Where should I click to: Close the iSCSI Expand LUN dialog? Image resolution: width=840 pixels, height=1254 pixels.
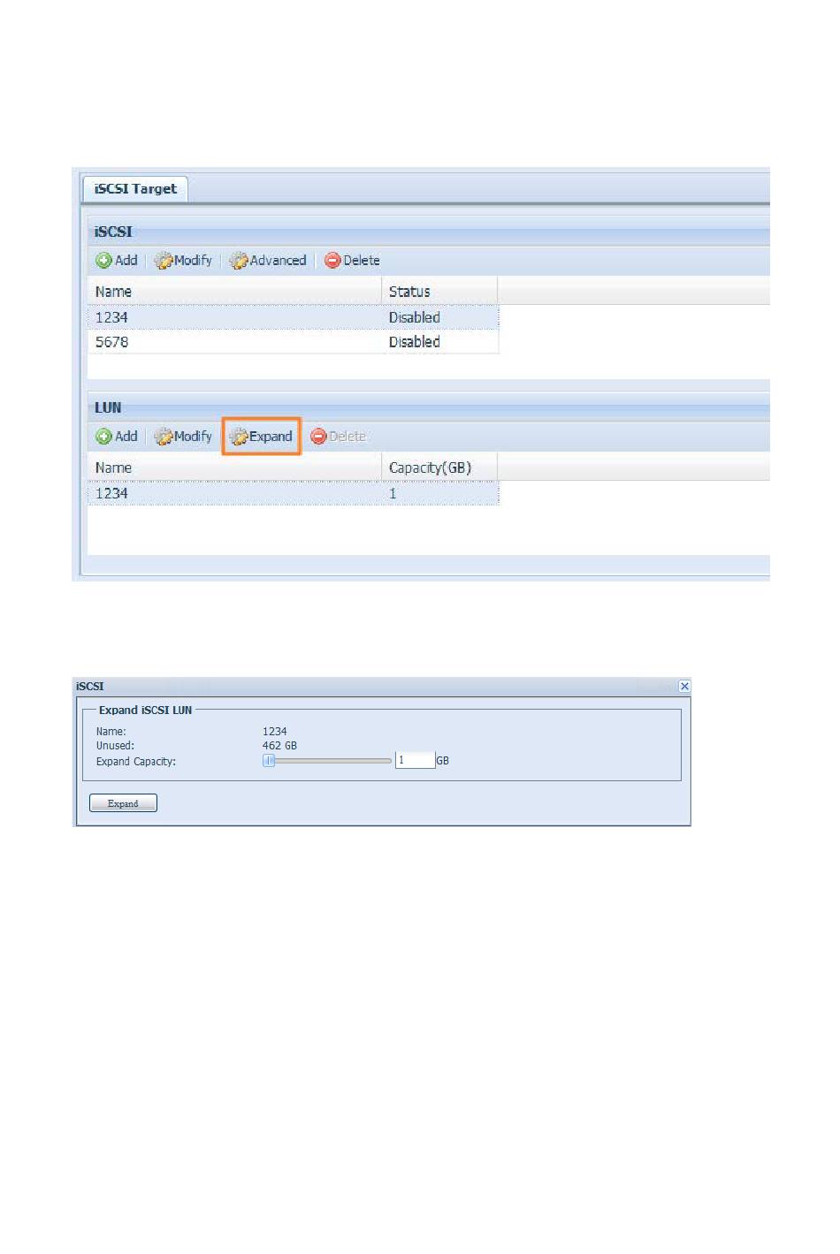click(x=683, y=687)
